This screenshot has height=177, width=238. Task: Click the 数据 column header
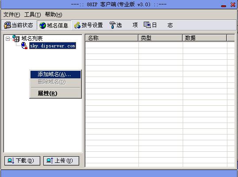[205, 38]
